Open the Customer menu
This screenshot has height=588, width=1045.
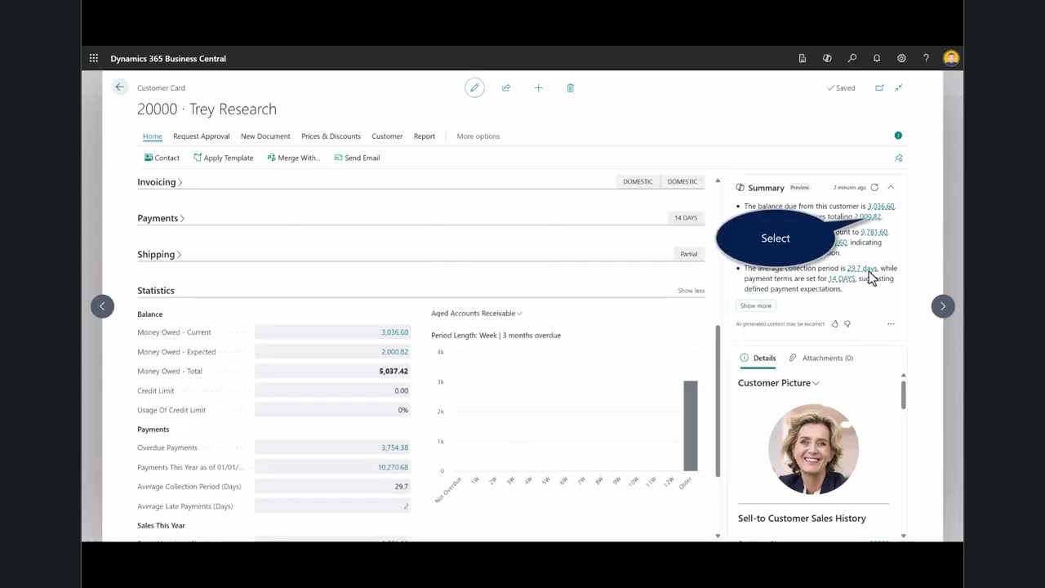[x=387, y=136]
